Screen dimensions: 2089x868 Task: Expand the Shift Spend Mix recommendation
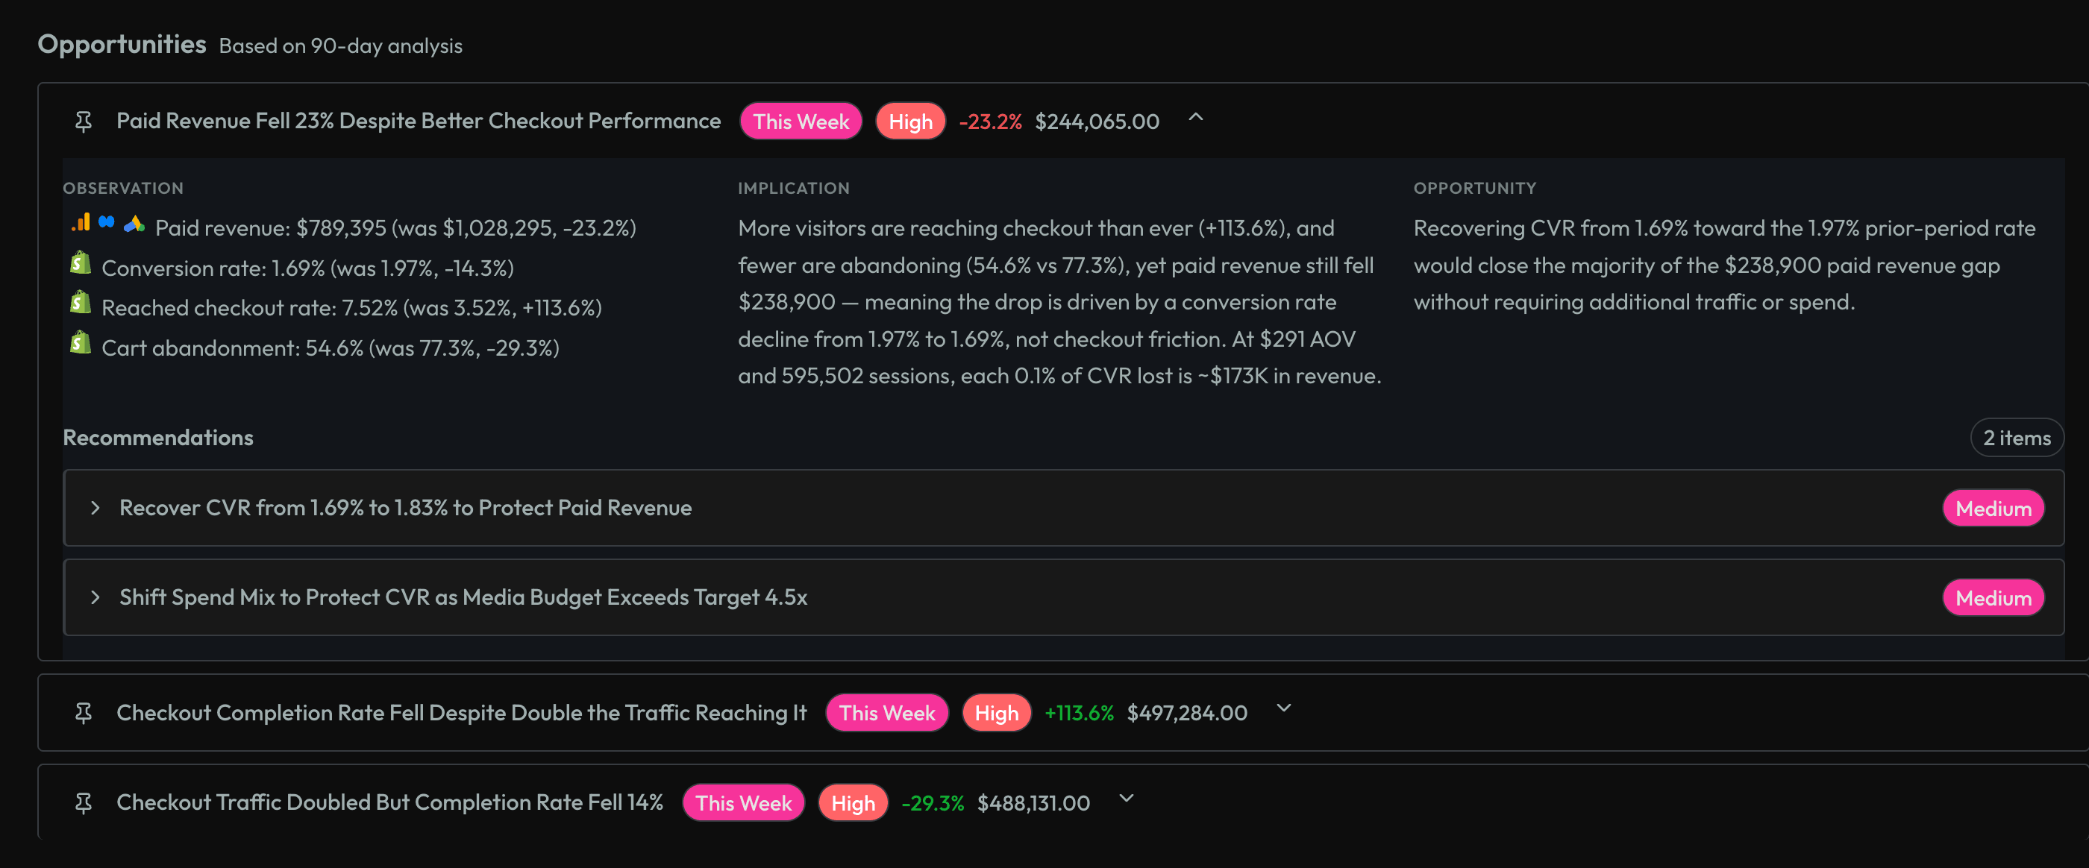pos(96,597)
